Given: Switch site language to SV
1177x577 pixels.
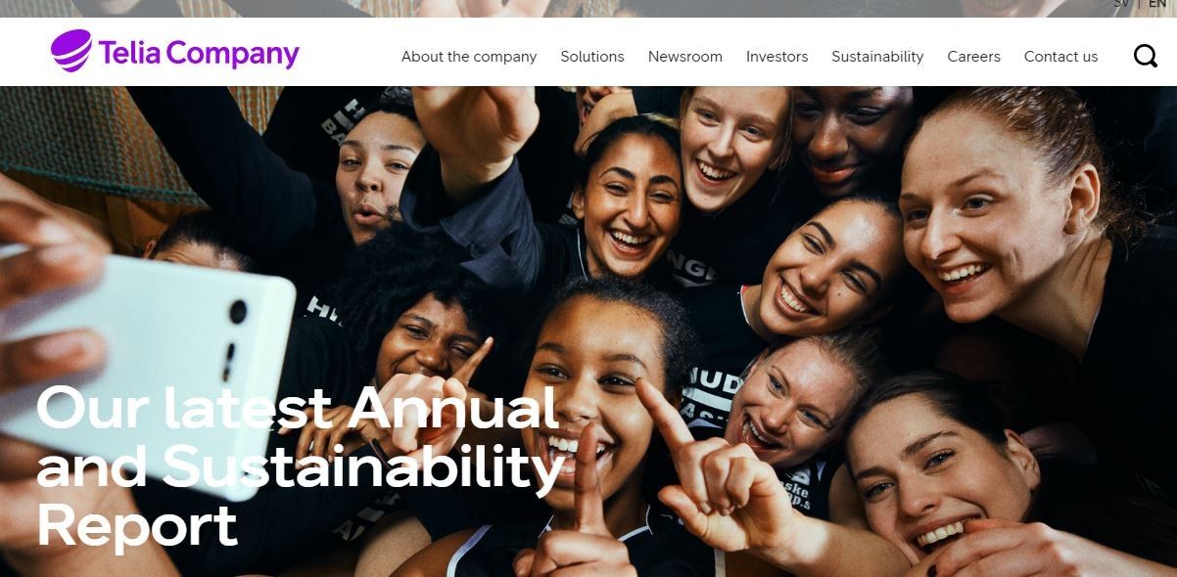Looking at the screenshot, I should coord(1121,4).
